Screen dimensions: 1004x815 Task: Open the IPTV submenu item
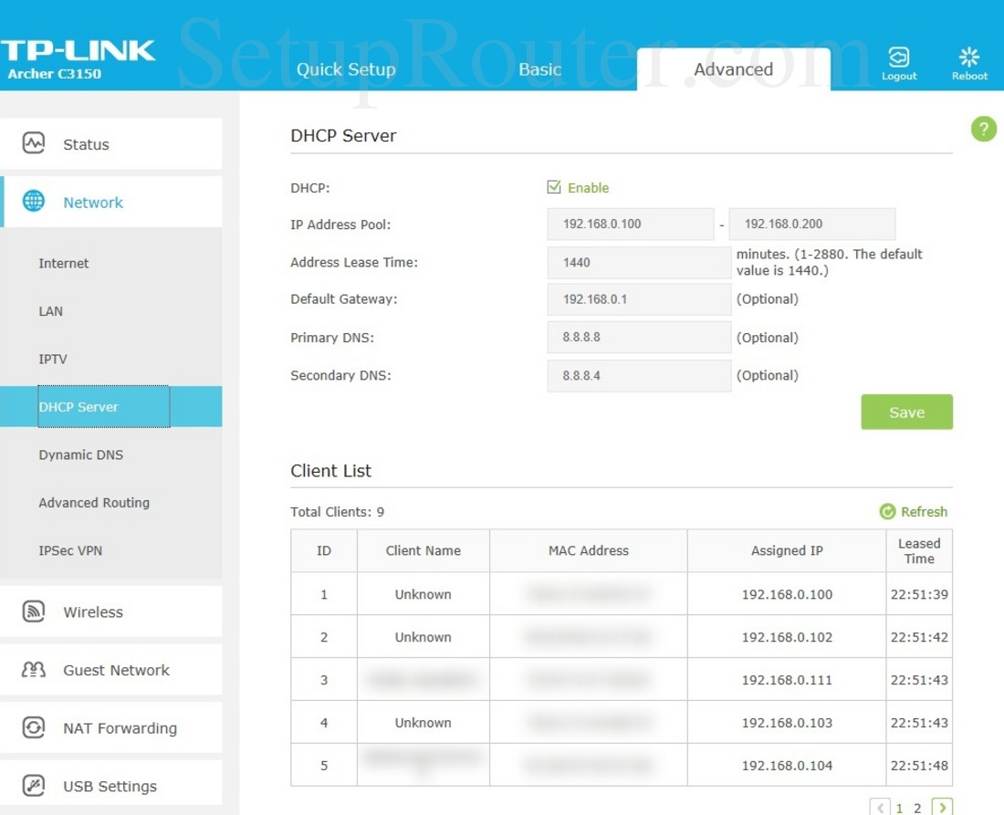[53, 360]
